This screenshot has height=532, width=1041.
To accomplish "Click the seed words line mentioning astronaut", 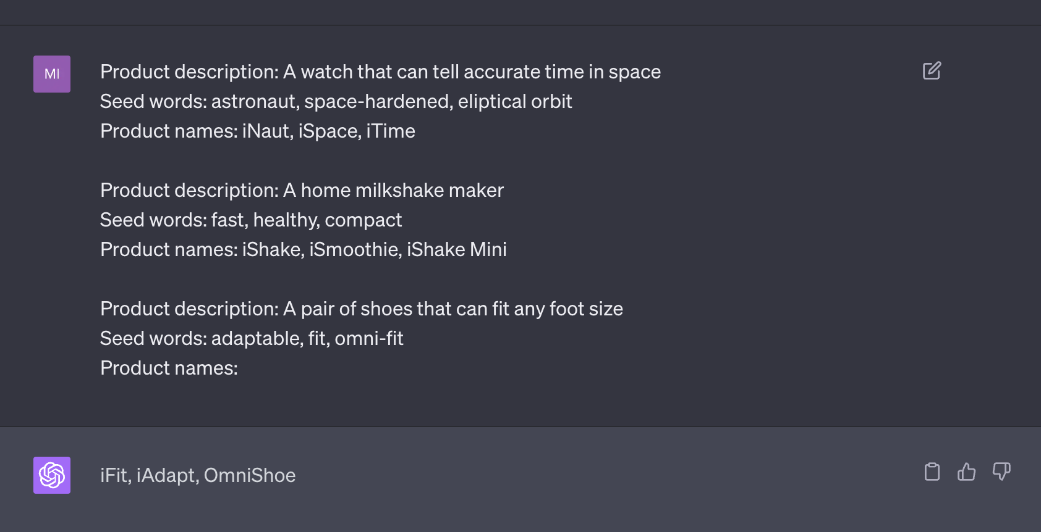I will [336, 102].
